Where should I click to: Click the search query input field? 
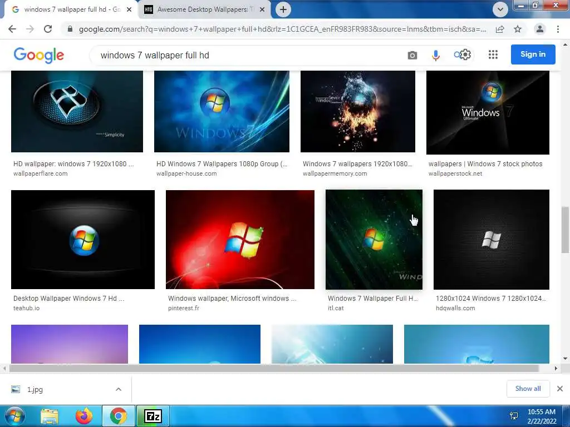tap(247, 55)
